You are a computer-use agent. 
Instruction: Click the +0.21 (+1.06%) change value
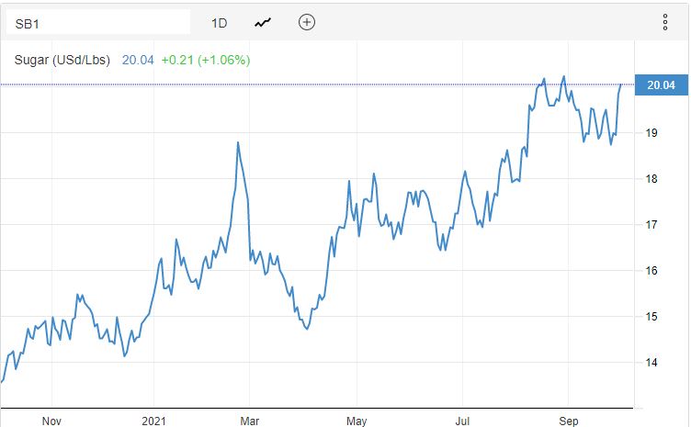(206, 60)
